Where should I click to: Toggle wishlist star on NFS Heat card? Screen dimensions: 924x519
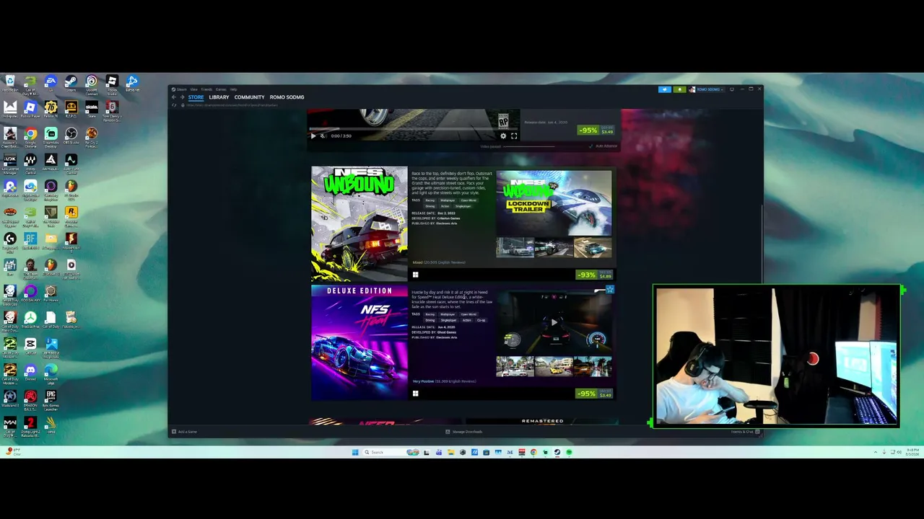click(x=609, y=290)
